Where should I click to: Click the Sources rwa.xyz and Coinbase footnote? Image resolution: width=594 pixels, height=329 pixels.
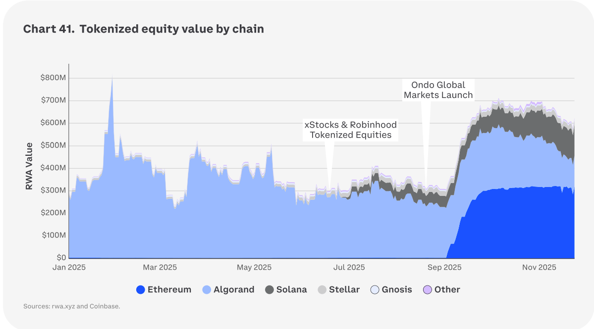(72, 306)
